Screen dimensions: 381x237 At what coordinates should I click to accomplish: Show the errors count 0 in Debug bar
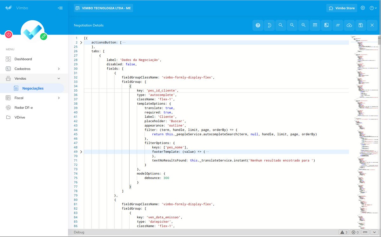click(355, 232)
